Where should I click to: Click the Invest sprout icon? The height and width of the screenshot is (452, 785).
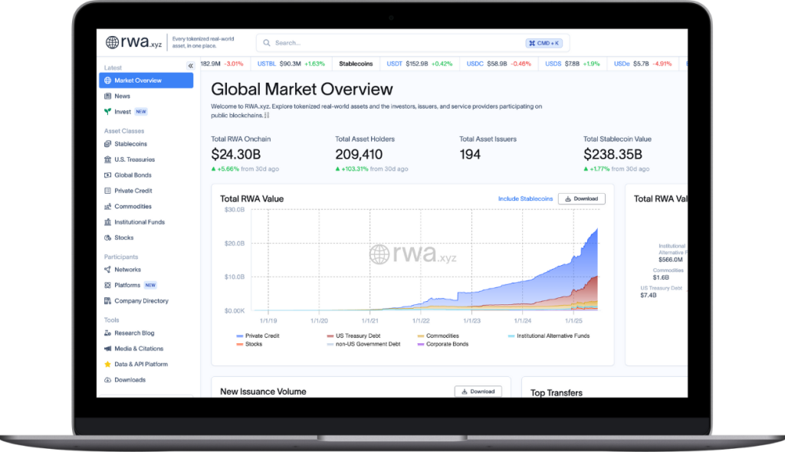coord(107,112)
